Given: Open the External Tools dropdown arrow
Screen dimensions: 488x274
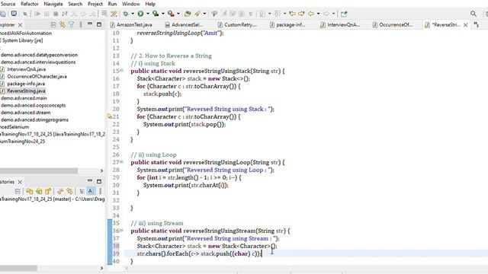Looking at the screenshot, I should [x=178, y=14].
